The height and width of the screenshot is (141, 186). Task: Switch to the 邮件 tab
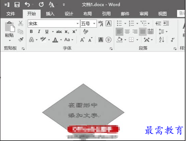click(125, 14)
